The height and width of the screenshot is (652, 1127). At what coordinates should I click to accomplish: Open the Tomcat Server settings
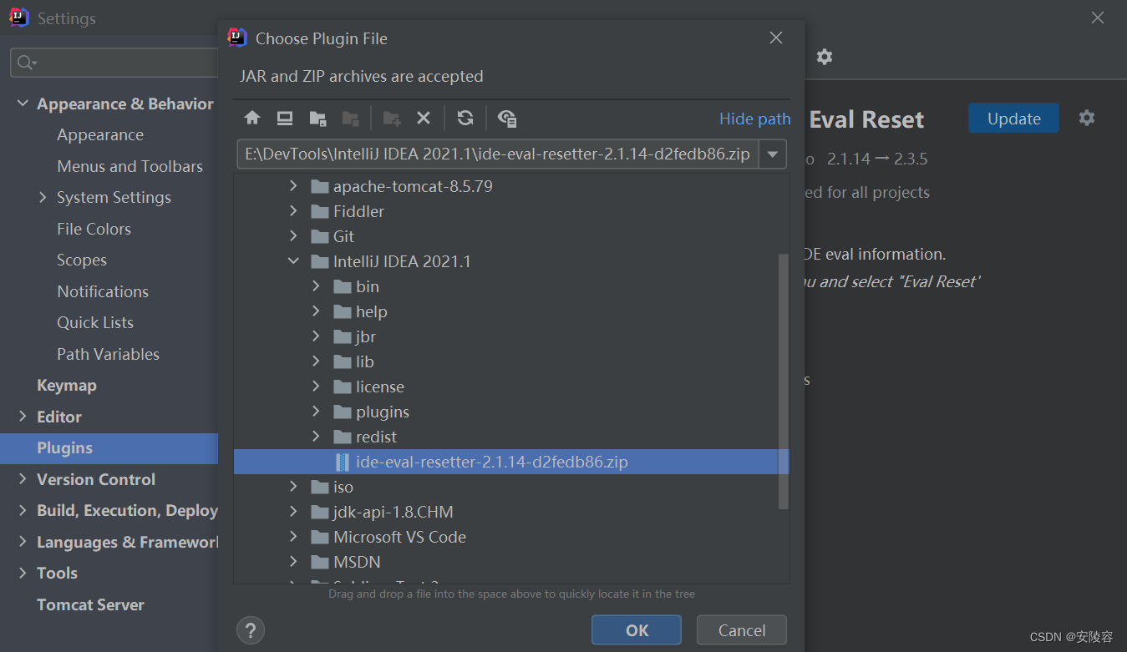(x=90, y=604)
